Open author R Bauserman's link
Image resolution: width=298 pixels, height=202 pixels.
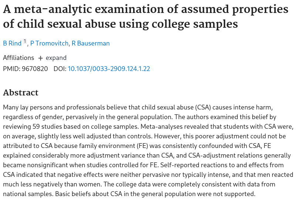(91, 43)
